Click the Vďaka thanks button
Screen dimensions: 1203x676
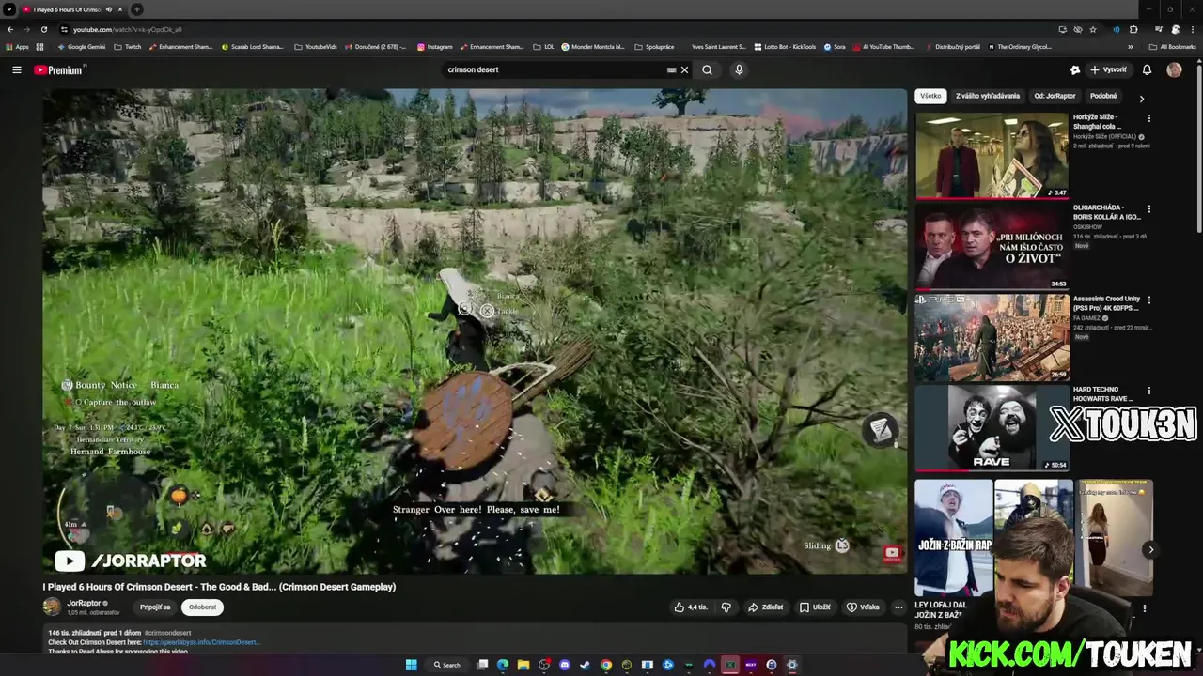tap(863, 607)
